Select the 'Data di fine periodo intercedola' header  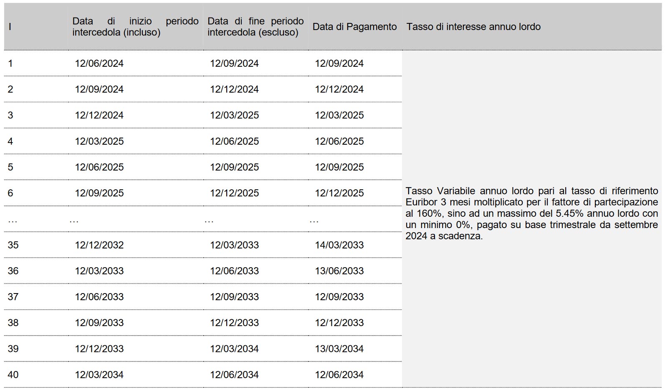pos(255,27)
